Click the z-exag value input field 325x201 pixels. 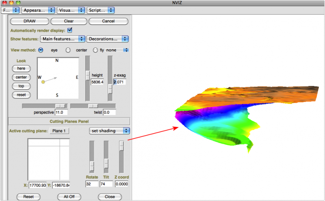(x=119, y=82)
